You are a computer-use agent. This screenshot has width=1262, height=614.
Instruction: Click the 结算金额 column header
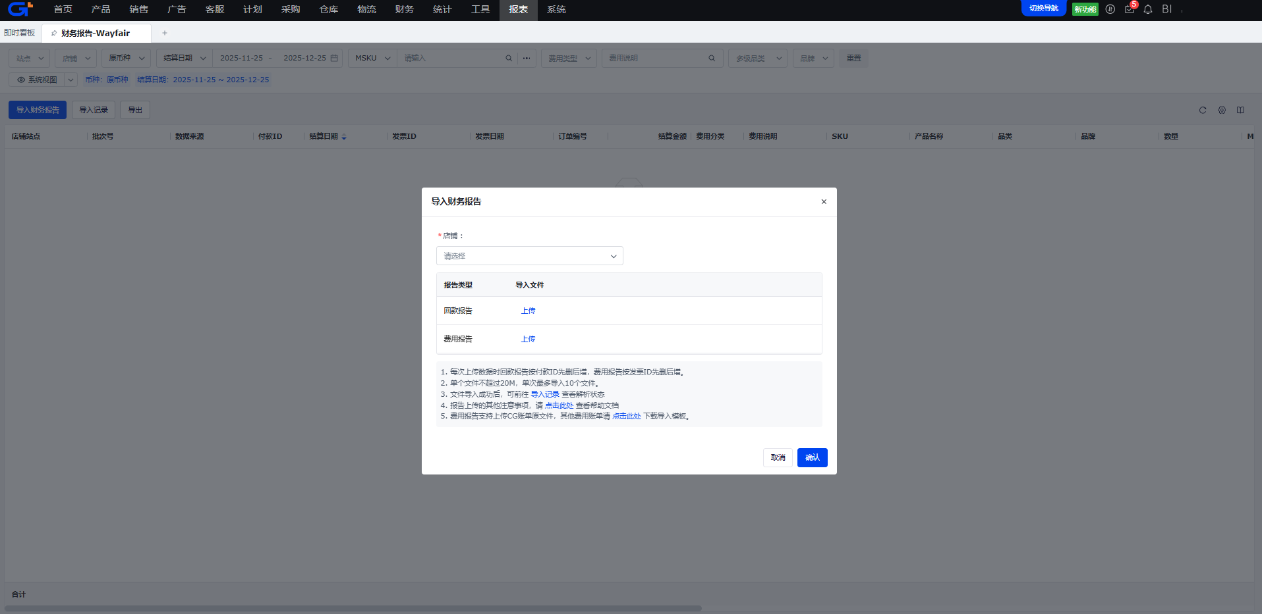(x=672, y=136)
